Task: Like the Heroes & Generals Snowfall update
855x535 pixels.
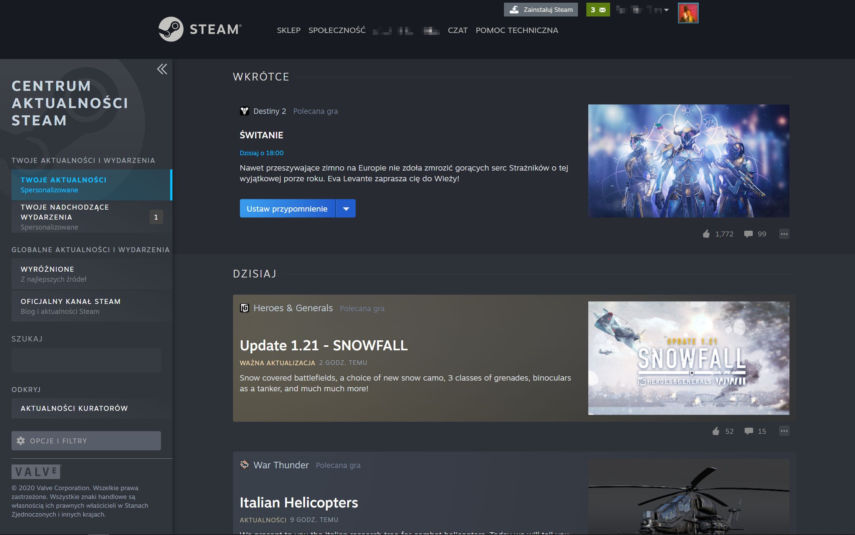Action: (x=716, y=431)
